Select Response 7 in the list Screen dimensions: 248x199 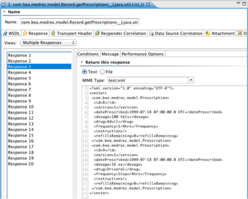coord(39,90)
